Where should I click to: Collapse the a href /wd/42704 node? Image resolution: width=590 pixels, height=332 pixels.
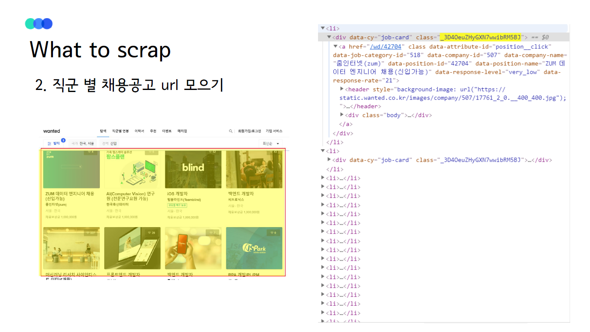[x=335, y=46]
